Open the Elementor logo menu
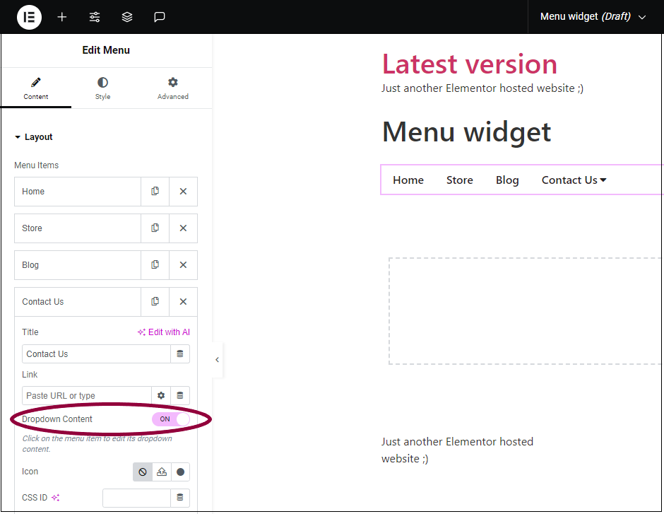This screenshot has height=514, width=664. point(29,17)
